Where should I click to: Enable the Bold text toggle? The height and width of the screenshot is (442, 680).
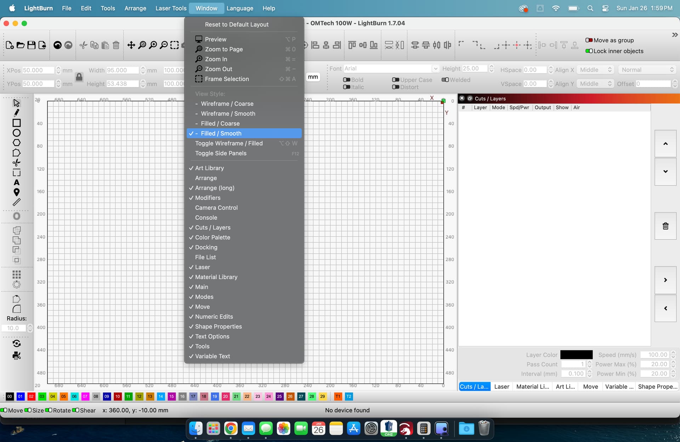coord(346,80)
